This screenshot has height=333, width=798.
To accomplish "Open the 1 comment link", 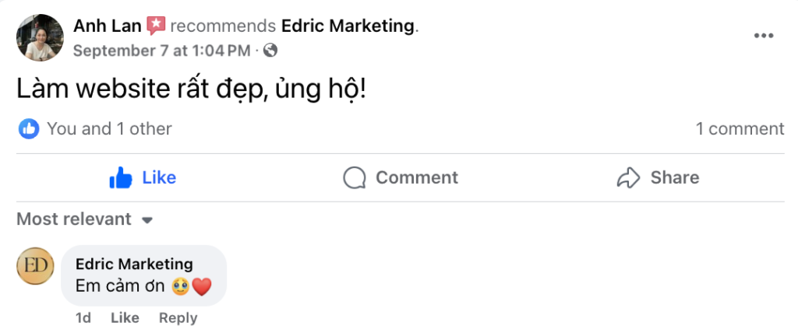I will (740, 128).
